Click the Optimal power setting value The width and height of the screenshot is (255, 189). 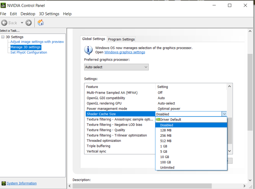pos(169,109)
